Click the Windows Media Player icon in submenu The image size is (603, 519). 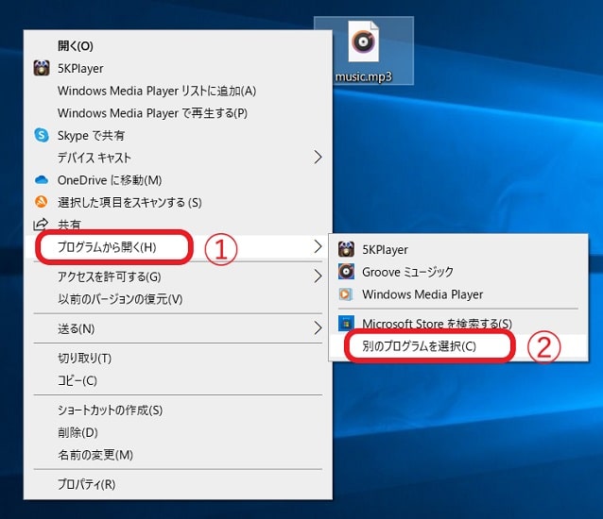[x=345, y=294]
